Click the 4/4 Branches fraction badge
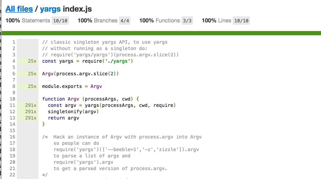Image resolution: width=321 pixels, height=179 pixels. pos(124,21)
